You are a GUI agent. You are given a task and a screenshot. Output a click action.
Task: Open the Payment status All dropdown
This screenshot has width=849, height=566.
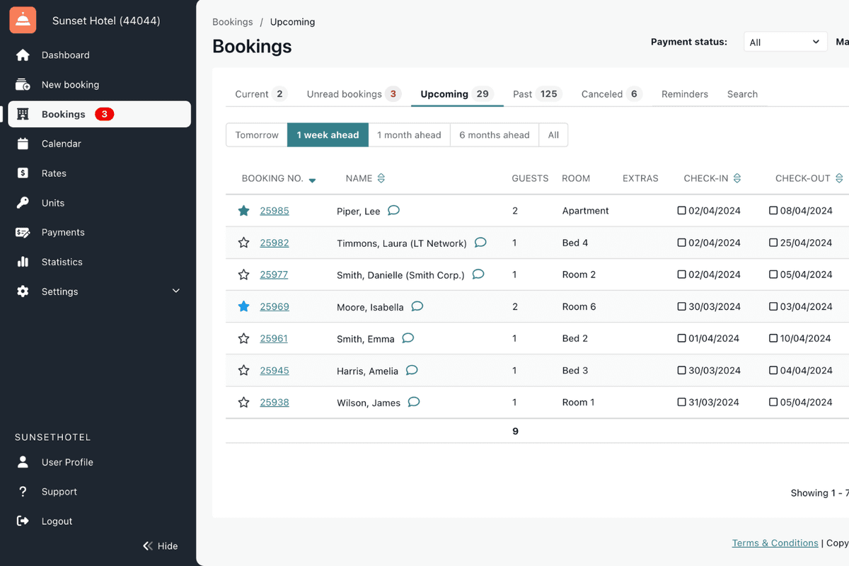coord(785,42)
